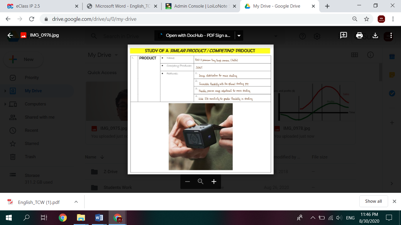Open Windows Start menu
The image size is (401, 225).
tap(9, 218)
